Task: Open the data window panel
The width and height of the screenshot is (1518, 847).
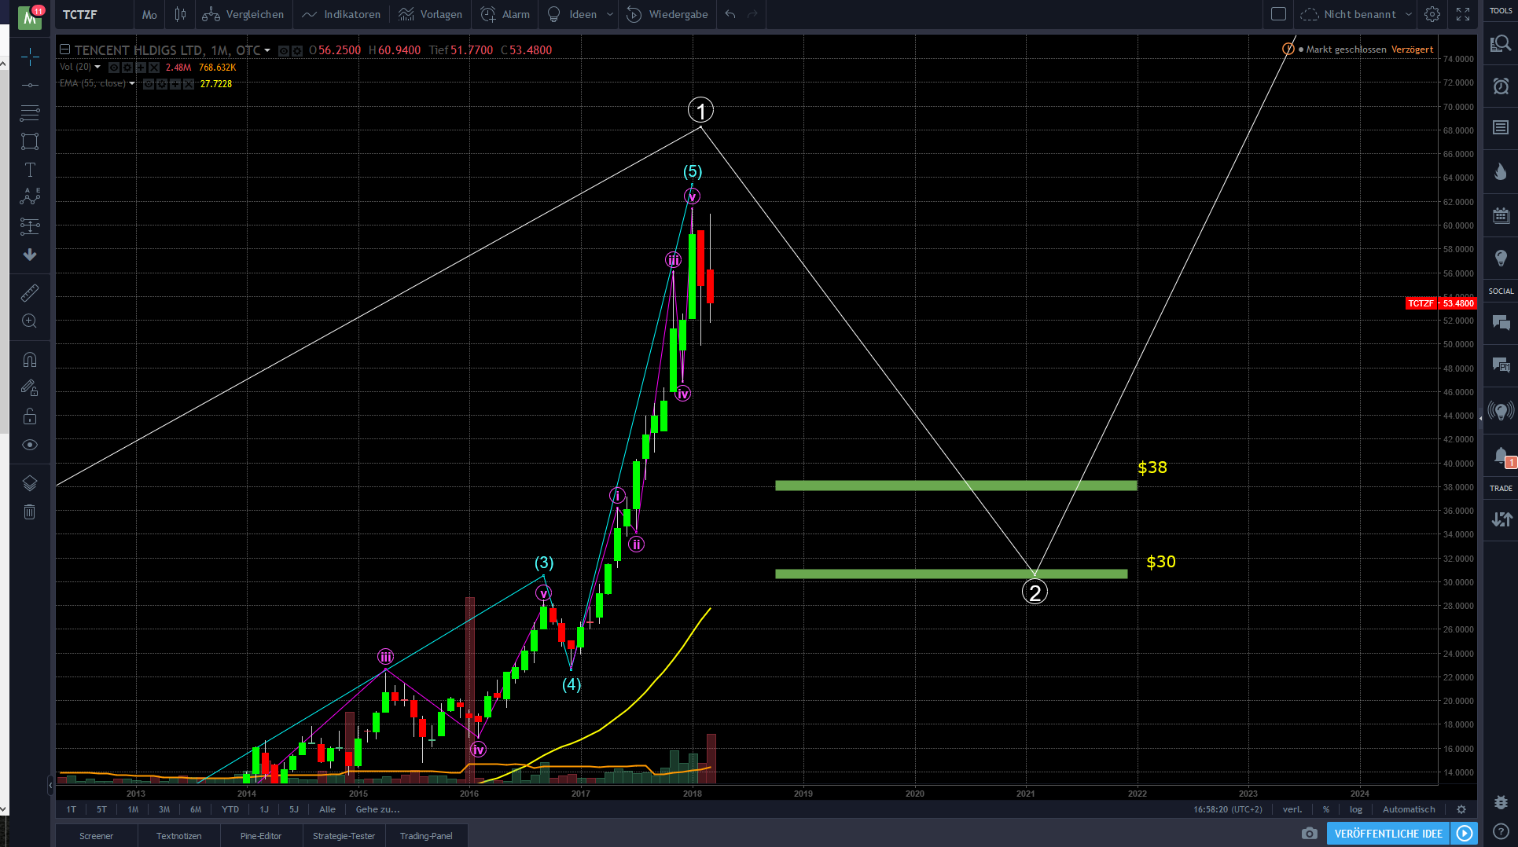Action: tap(1501, 127)
